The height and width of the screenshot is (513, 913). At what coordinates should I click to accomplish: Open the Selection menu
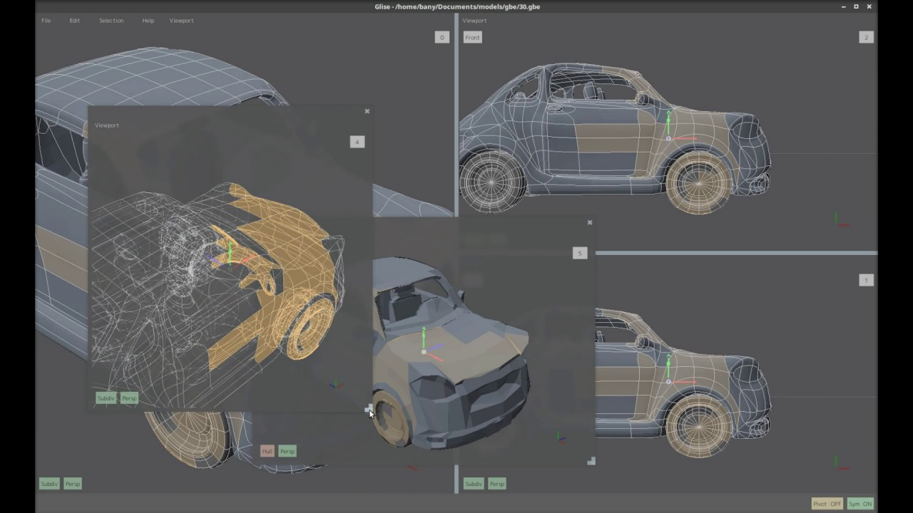[x=111, y=21]
